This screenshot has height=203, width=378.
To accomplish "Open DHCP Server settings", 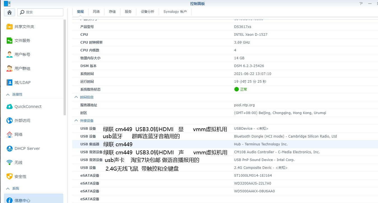I will tap(27, 148).
